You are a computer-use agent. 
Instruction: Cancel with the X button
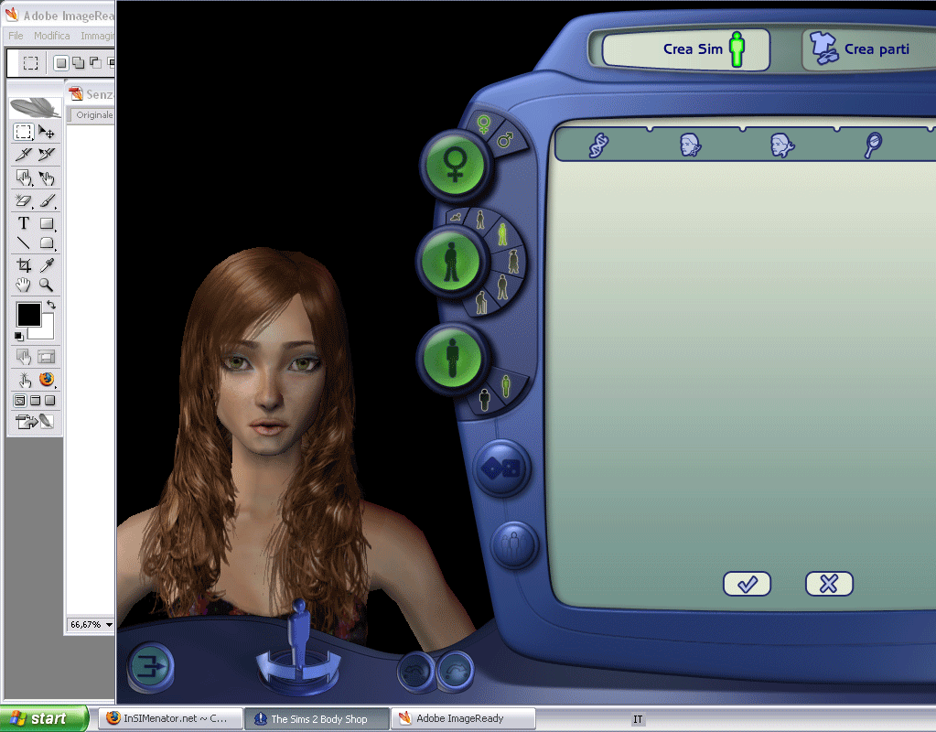pyautogui.click(x=829, y=584)
